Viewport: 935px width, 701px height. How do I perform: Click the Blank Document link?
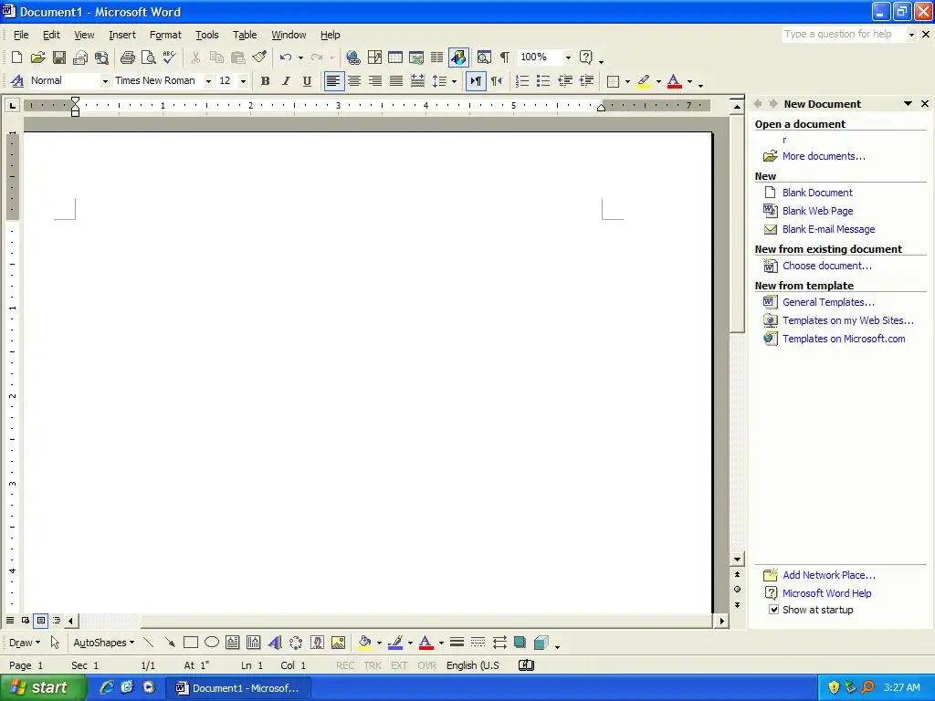click(817, 193)
